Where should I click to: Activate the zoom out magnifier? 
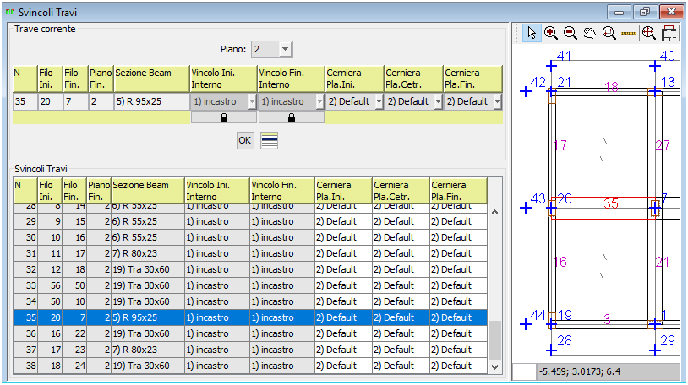coord(570,33)
